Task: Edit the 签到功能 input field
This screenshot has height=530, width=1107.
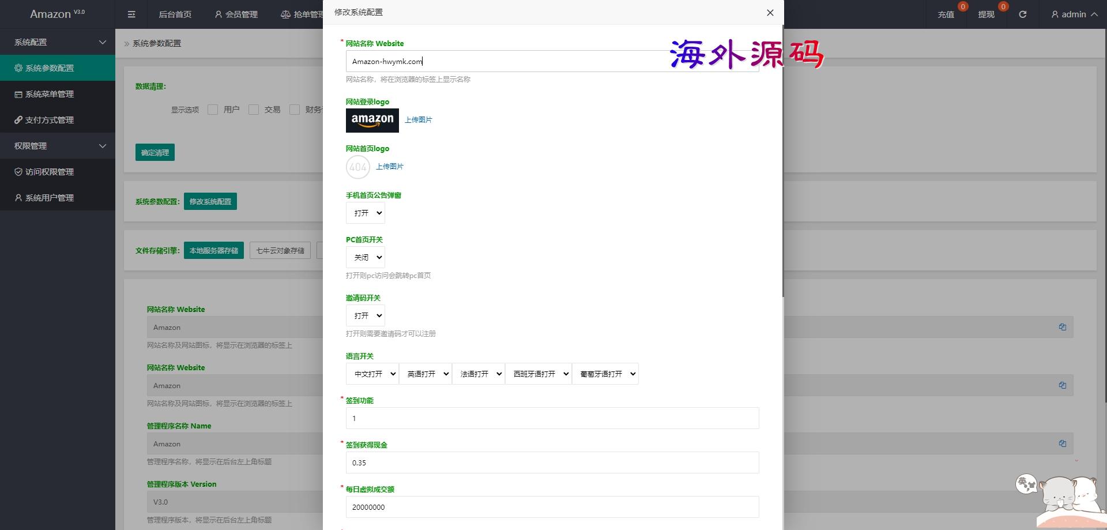Action: coord(552,418)
